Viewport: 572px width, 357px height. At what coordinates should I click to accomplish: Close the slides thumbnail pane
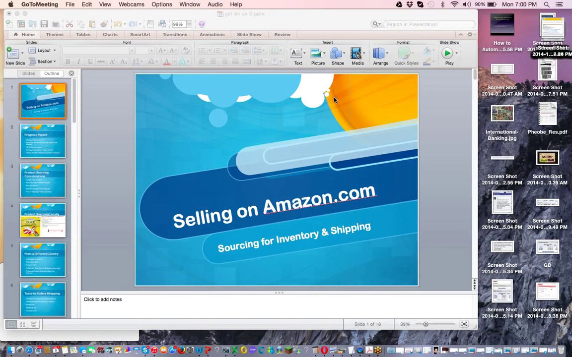click(71, 73)
